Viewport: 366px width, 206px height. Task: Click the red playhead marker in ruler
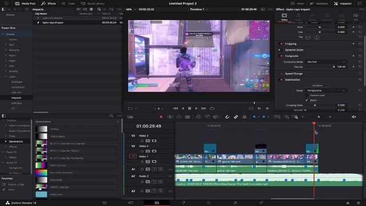point(314,123)
